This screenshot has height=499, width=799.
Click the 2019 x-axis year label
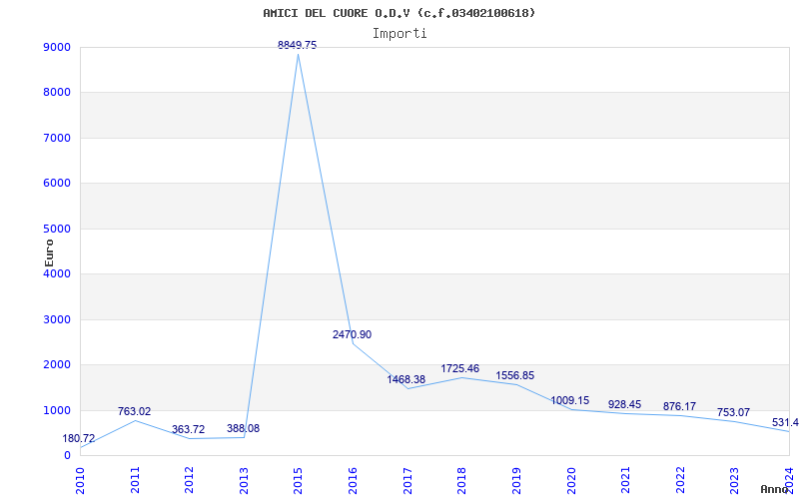pos(516,480)
